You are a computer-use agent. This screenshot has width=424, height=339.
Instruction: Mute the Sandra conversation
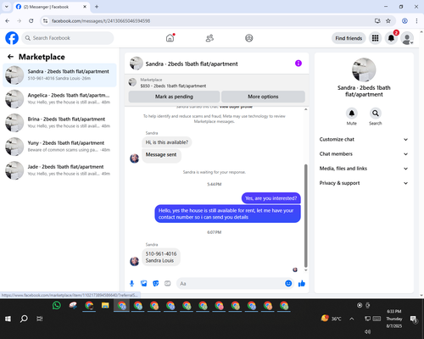tap(352, 114)
